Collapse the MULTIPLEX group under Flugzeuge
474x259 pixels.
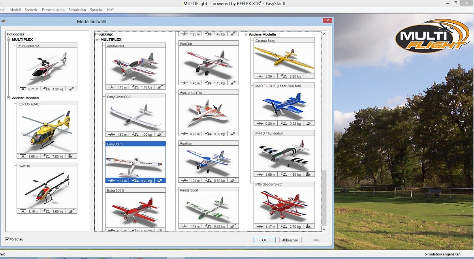tap(97, 39)
